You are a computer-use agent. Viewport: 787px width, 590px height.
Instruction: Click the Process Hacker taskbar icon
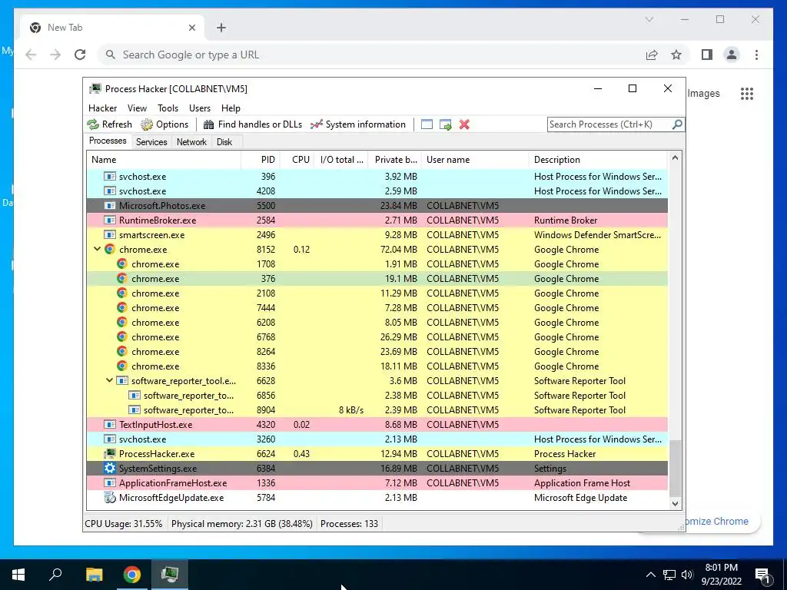(170, 575)
